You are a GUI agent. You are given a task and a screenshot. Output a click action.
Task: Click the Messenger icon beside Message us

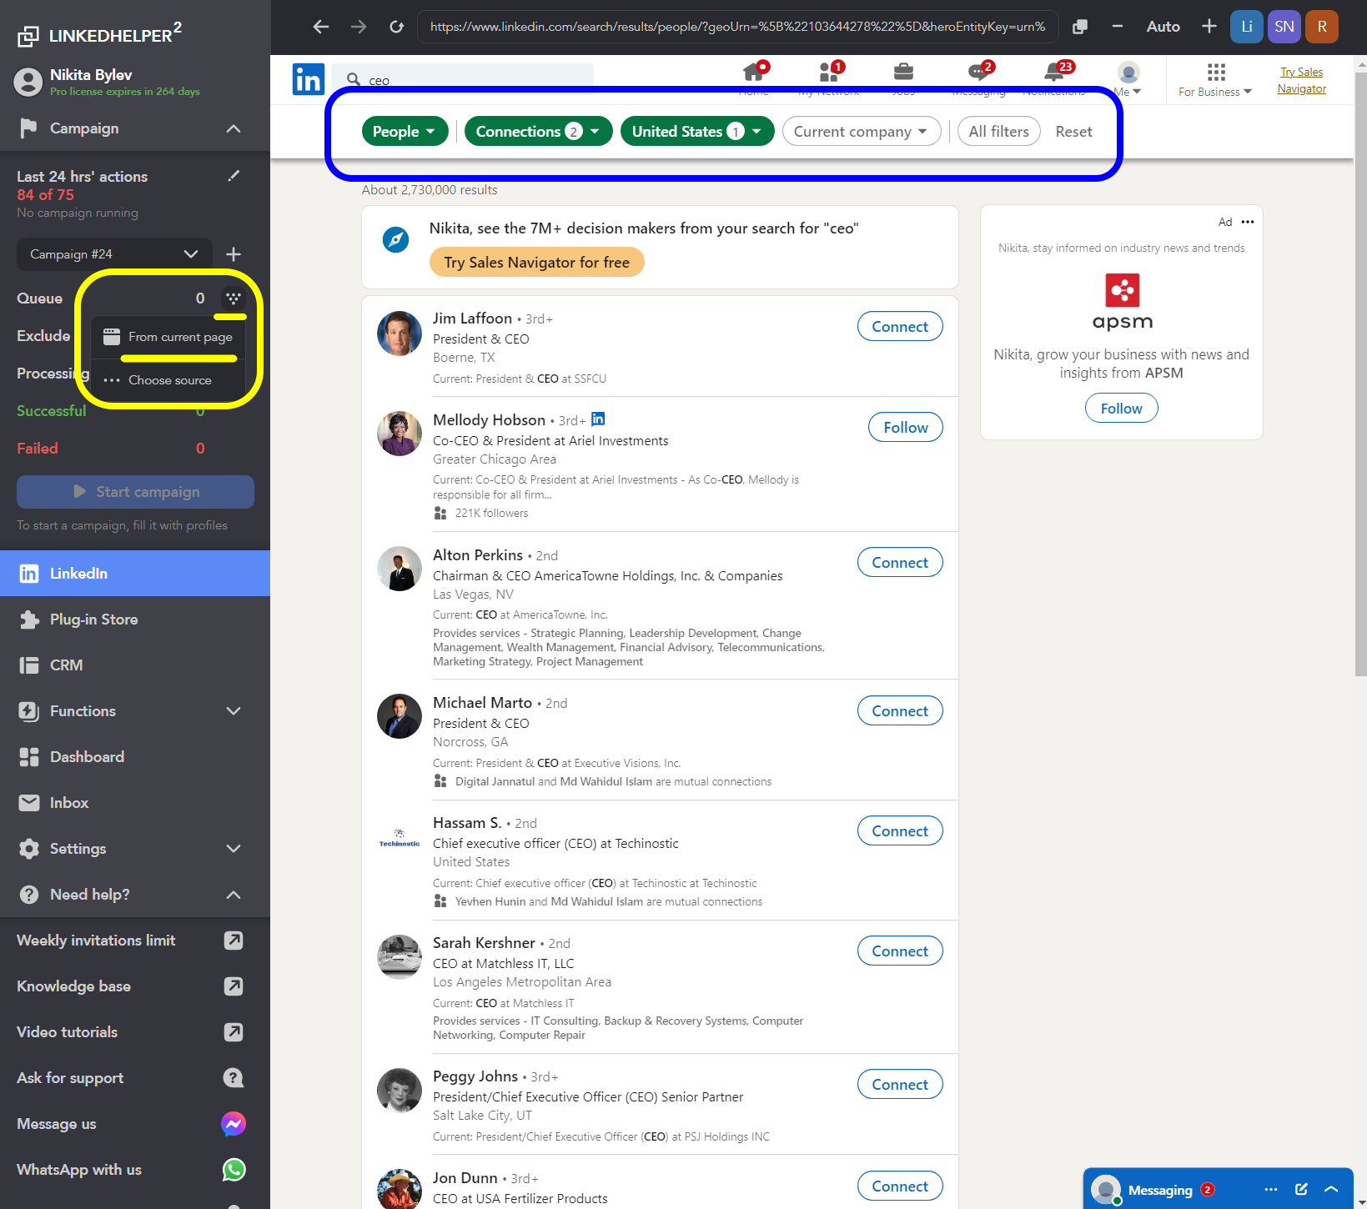pyautogui.click(x=234, y=1124)
